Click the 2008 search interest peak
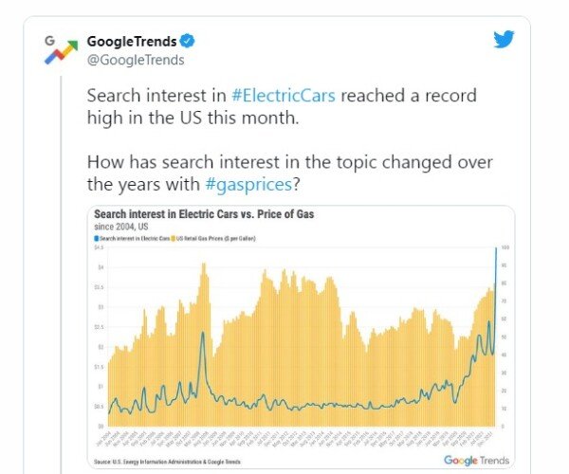569x474 pixels. tap(203, 333)
